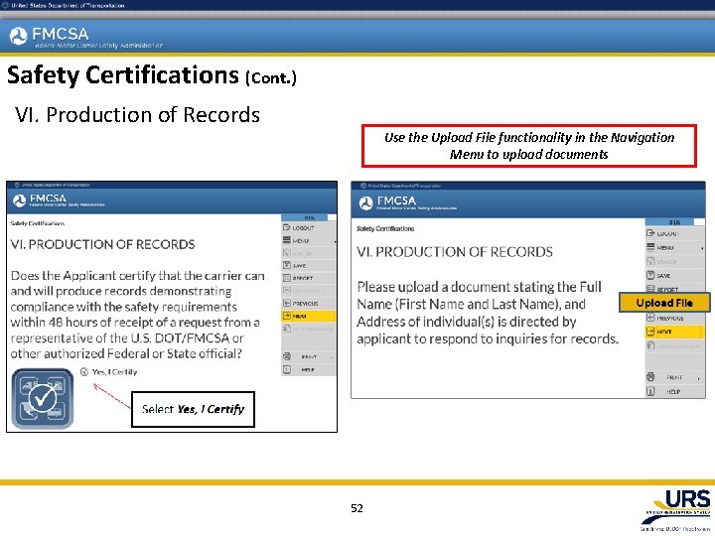Open Print in the left screenshot's navigation menu
Image resolution: width=715 pixels, height=536 pixels.
click(x=309, y=357)
